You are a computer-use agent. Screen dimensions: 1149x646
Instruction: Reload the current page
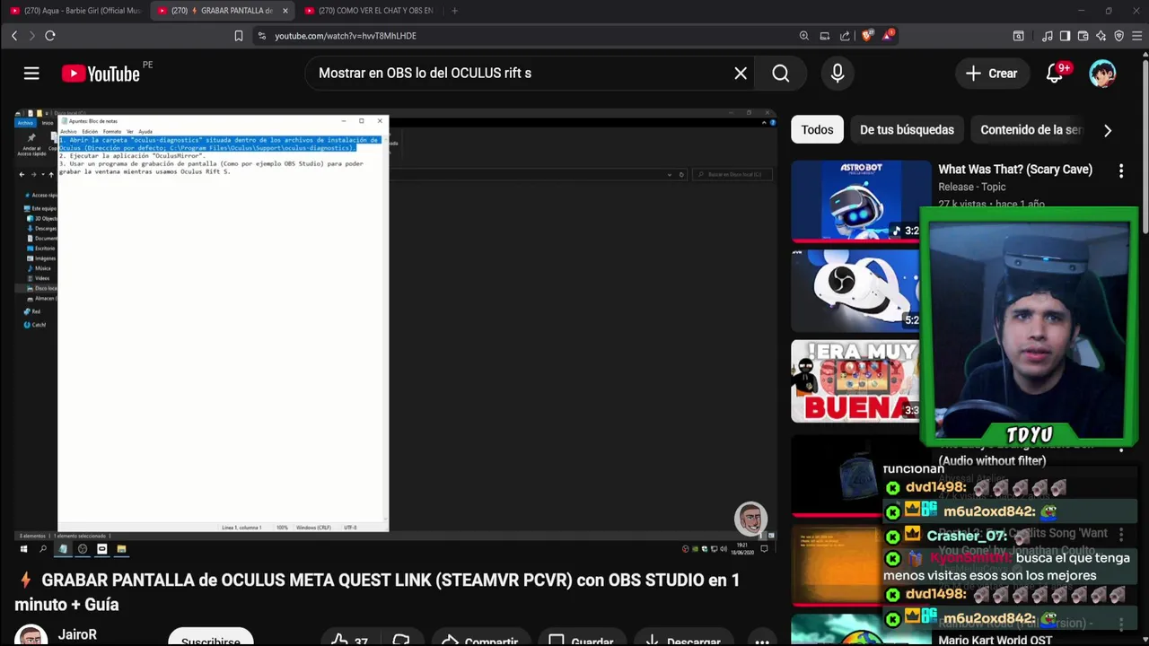pos(50,36)
